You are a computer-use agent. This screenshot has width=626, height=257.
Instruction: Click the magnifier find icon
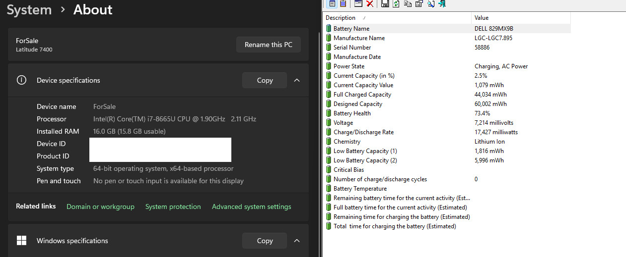[430, 4]
